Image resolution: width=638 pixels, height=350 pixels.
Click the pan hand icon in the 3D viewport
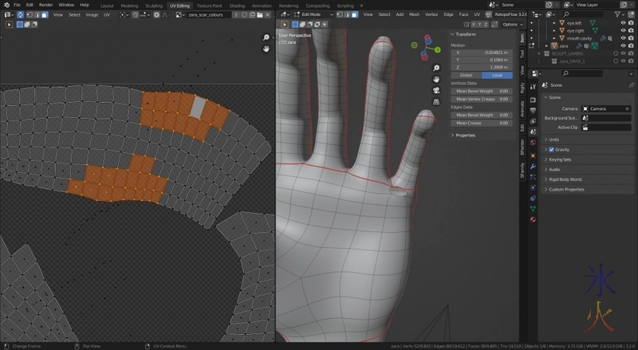[x=436, y=80]
